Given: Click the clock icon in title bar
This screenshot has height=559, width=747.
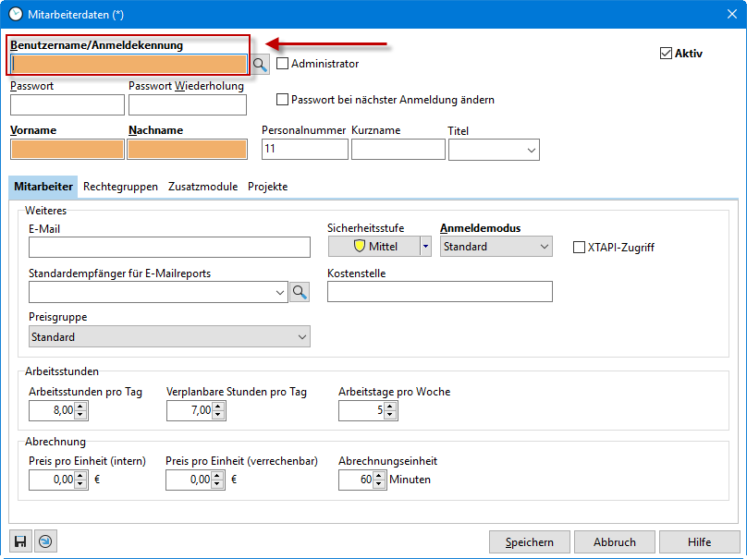Looking at the screenshot, I should (16, 14).
